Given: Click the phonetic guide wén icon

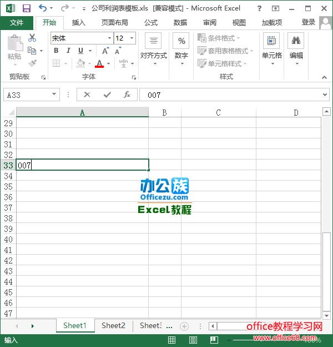Looking at the screenshot, I should [x=123, y=63].
